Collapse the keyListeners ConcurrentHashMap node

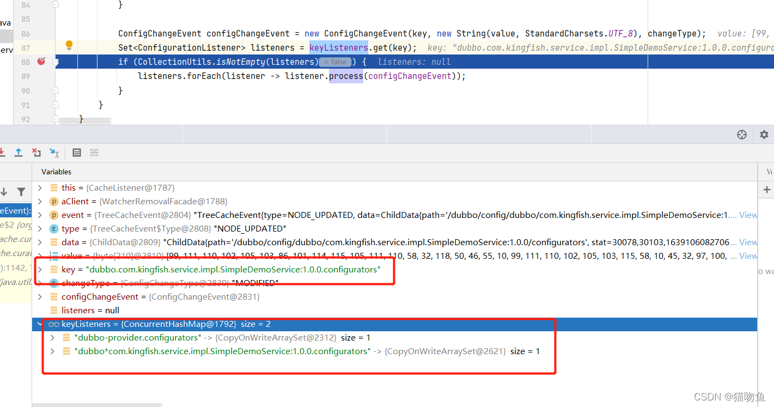[x=39, y=324]
